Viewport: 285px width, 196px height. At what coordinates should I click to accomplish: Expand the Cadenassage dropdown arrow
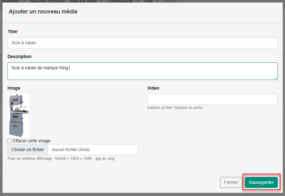138,1
